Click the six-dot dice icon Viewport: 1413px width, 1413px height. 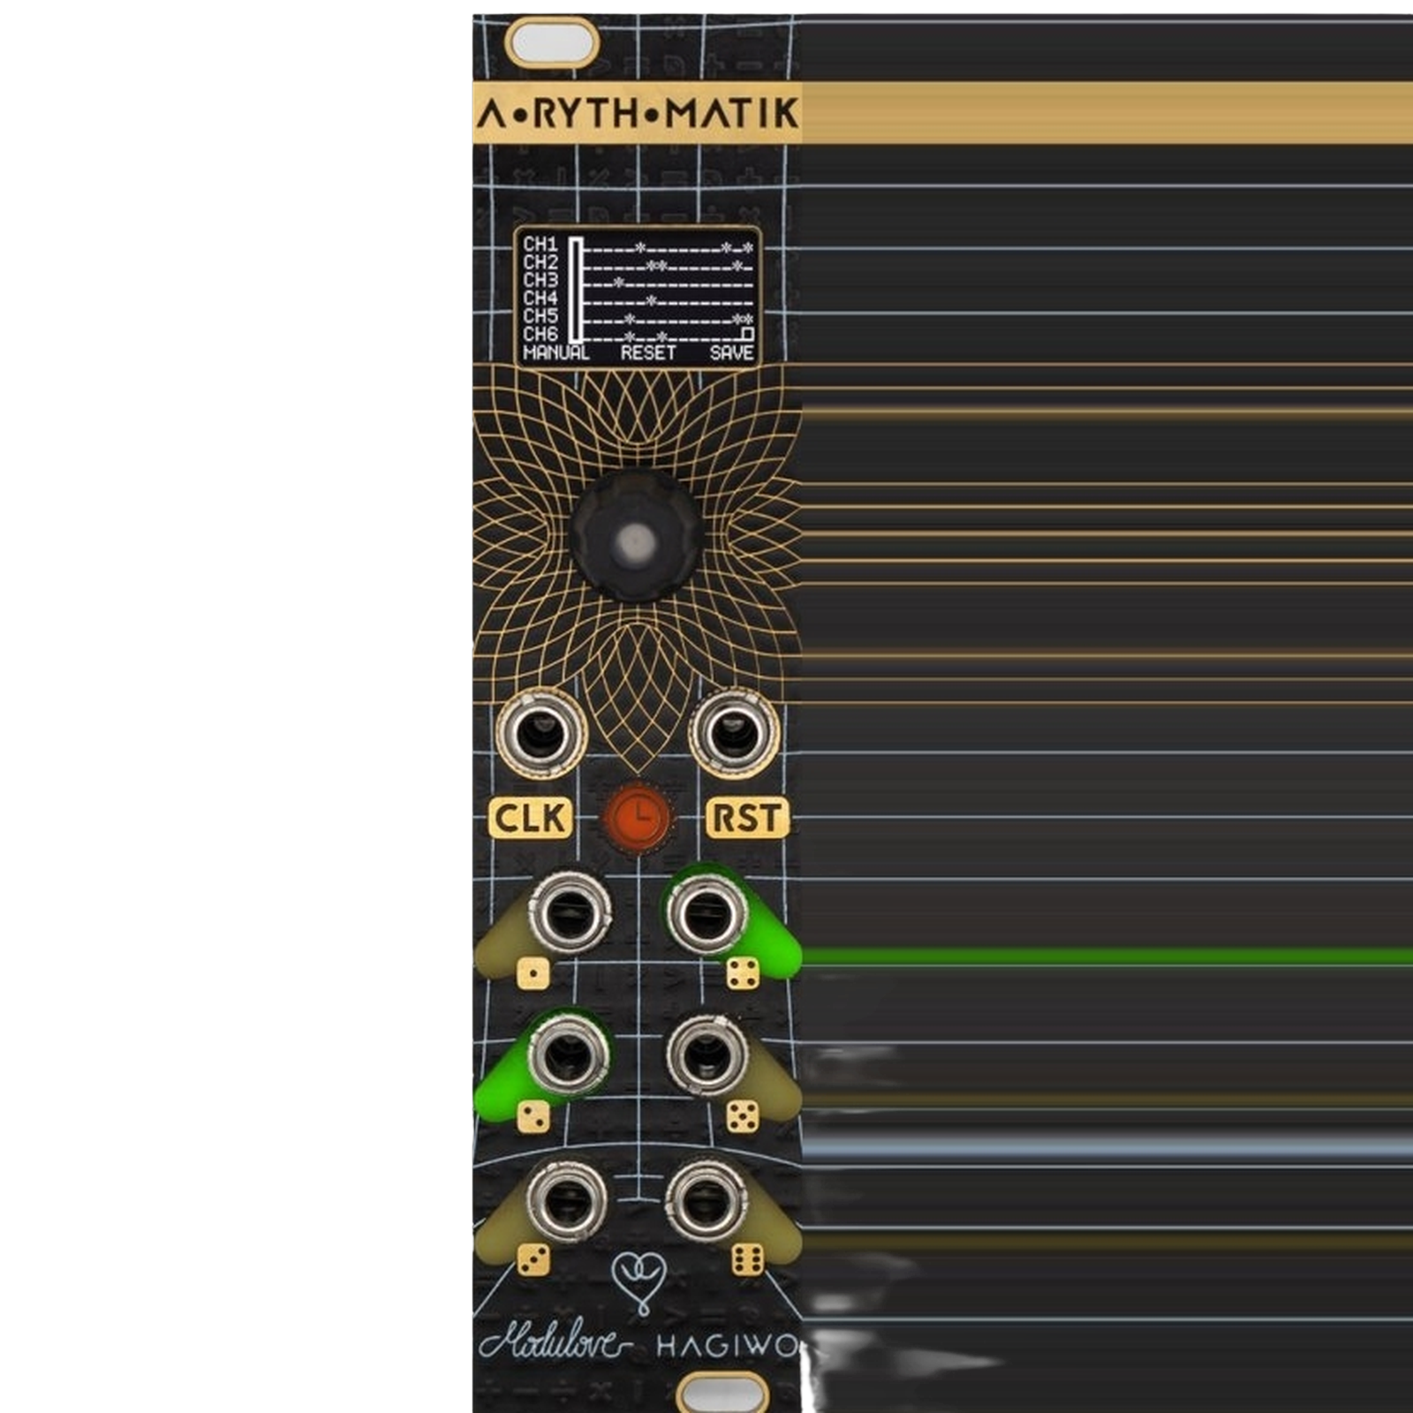[x=747, y=1260]
